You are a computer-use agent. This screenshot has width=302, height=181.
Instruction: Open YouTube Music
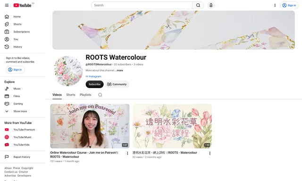(x=23, y=137)
